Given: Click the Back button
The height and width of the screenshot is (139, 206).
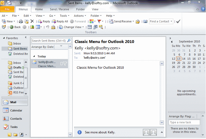Looking at the screenshot, I should tap(15, 27).
